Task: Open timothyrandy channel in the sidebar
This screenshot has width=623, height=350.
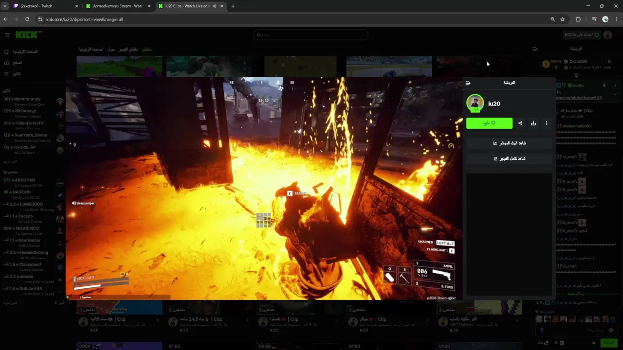Action: (33, 102)
